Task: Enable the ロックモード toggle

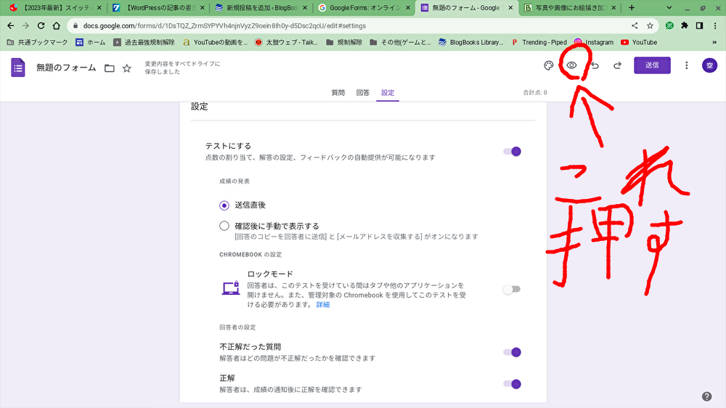Action: pos(513,289)
